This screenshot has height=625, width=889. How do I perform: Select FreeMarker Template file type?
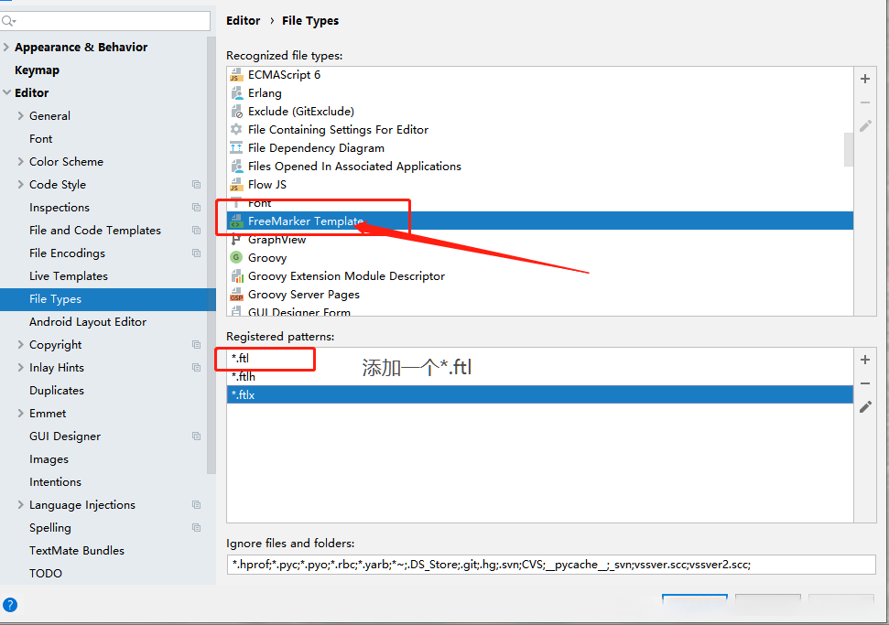(x=306, y=221)
